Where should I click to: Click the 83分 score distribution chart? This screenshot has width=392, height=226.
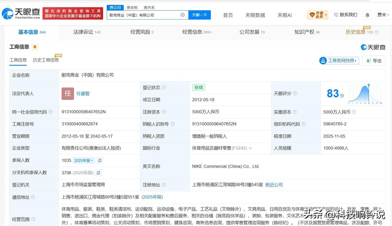[x=365, y=94]
